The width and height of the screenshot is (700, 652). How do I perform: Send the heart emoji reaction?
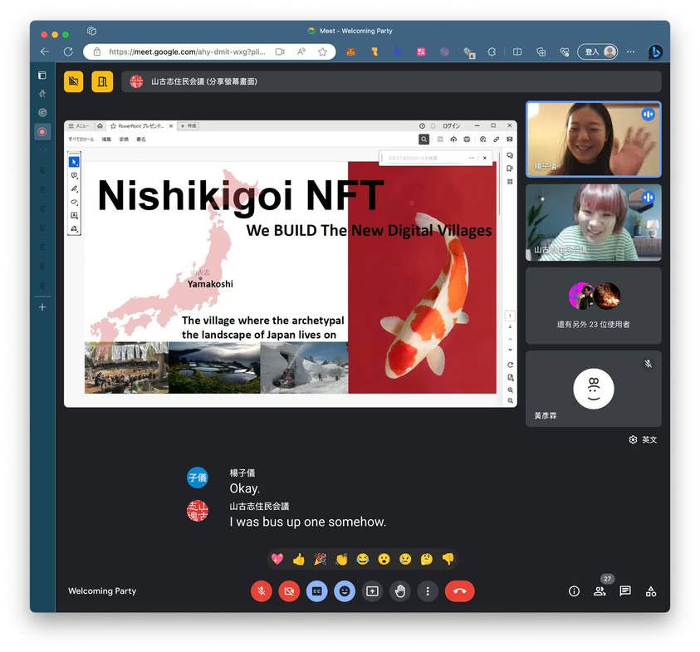pos(277,559)
